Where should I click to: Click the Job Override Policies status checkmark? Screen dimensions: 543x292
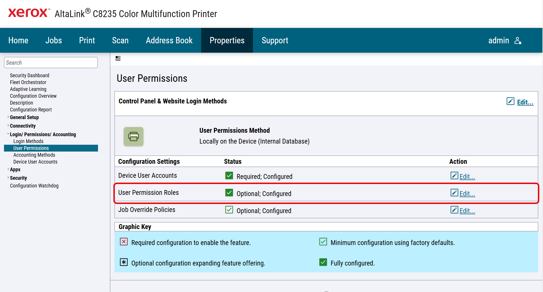(x=229, y=210)
